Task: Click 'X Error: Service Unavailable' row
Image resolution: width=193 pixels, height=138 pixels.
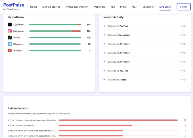Action: (97, 125)
